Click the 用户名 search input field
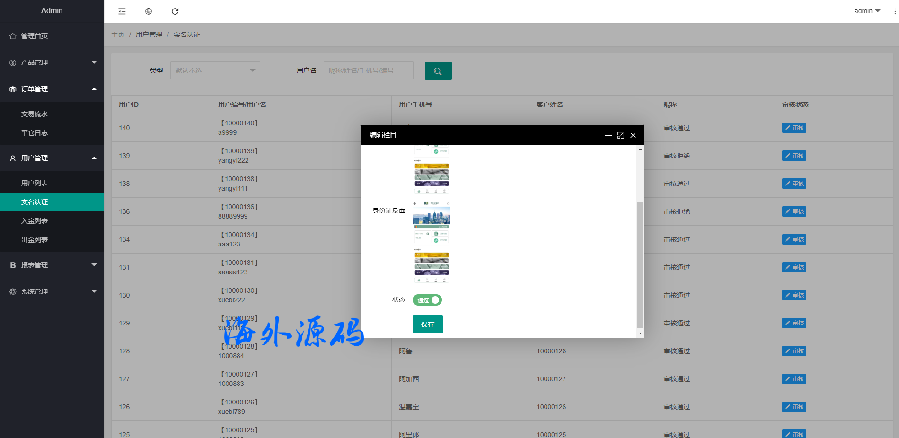 pos(368,70)
